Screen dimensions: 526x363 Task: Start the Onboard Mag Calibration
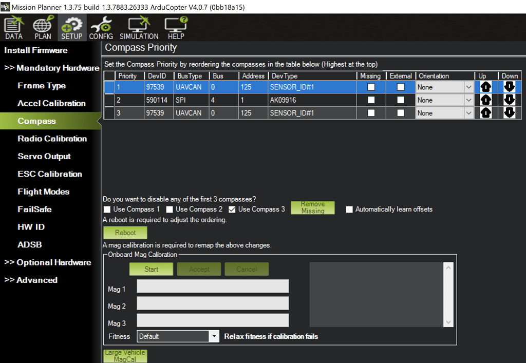tap(151, 269)
